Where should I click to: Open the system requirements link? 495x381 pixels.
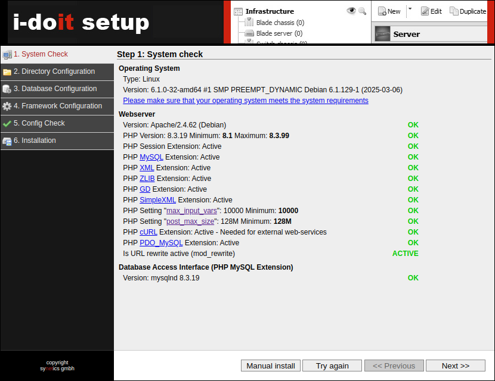tap(246, 101)
